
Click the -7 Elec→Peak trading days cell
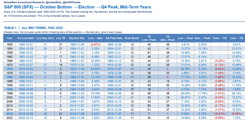[168, 90]
